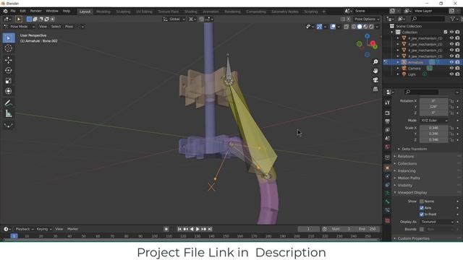463x260 pixels.
Task: Choose the Scale tool
Action: (9, 81)
